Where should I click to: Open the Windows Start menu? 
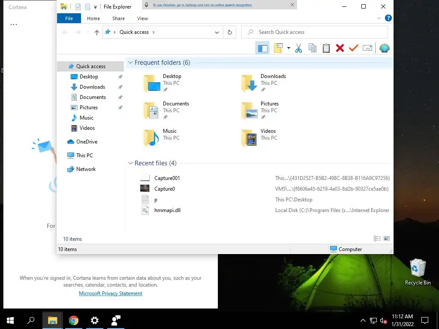[10, 320]
